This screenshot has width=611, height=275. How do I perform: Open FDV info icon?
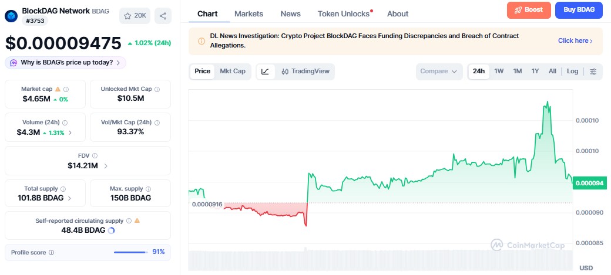point(95,155)
